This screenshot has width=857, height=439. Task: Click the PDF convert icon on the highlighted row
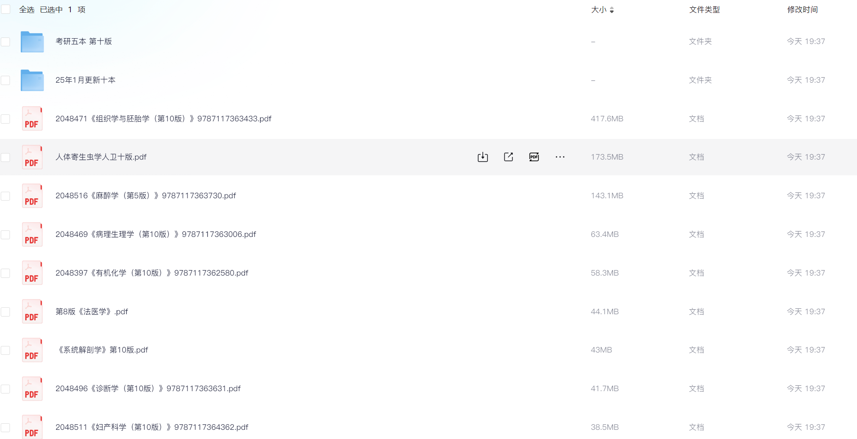[534, 157]
